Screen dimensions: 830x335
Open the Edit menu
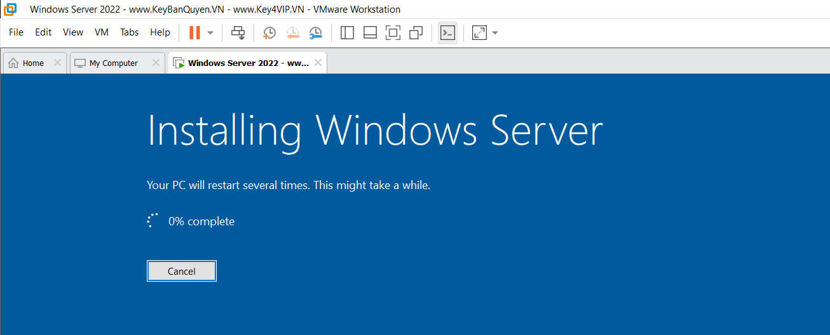tap(43, 32)
